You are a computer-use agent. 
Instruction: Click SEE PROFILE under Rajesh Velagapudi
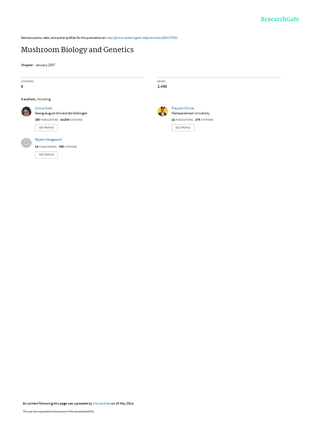coord(46,155)
